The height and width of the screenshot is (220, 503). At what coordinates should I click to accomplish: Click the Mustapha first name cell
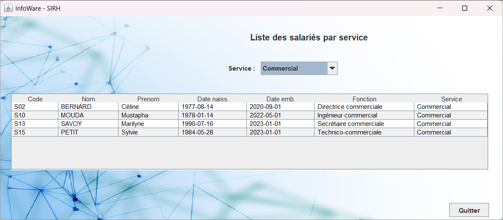pyautogui.click(x=148, y=115)
